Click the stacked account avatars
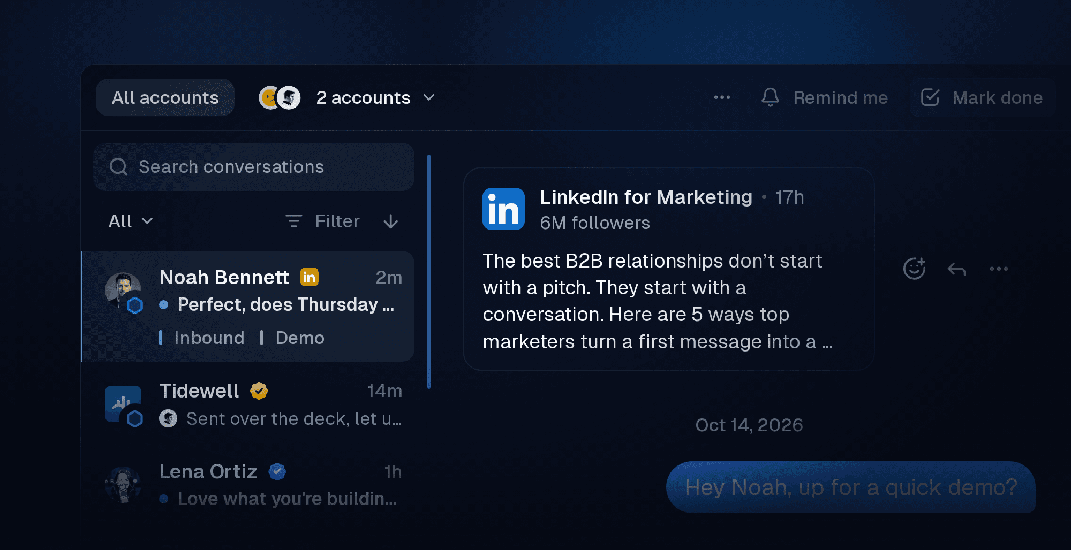The width and height of the screenshot is (1071, 550). pos(280,98)
